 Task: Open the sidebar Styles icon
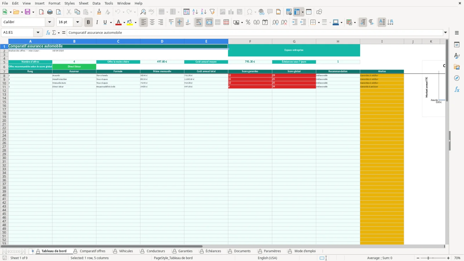[457, 56]
